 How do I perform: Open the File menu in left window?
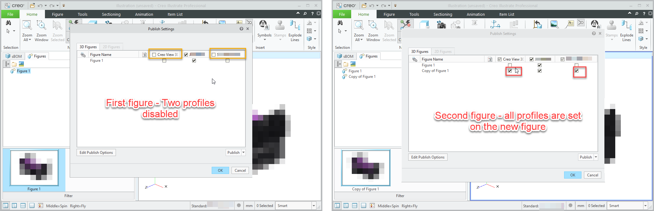(10, 14)
